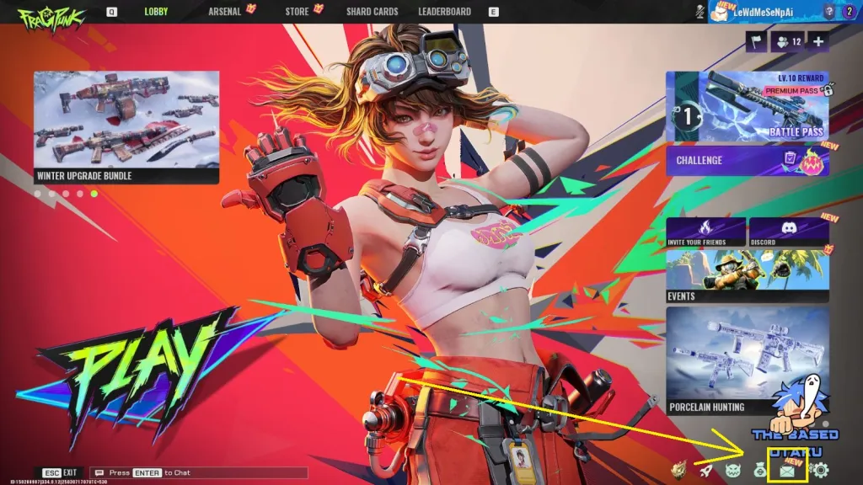Open the Store tab
The height and width of the screenshot is (485, 863).
tap(297, 12)
